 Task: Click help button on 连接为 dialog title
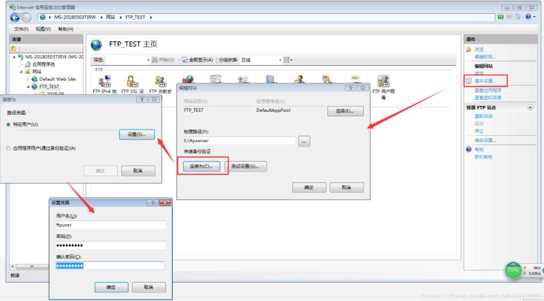click(x=142, y=99)
